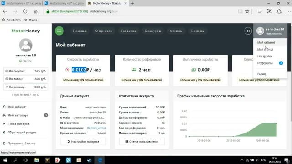Screen dimensions: 292x164
Task: Click the selected 0.0102 earnings value
Action: [79, 70]
